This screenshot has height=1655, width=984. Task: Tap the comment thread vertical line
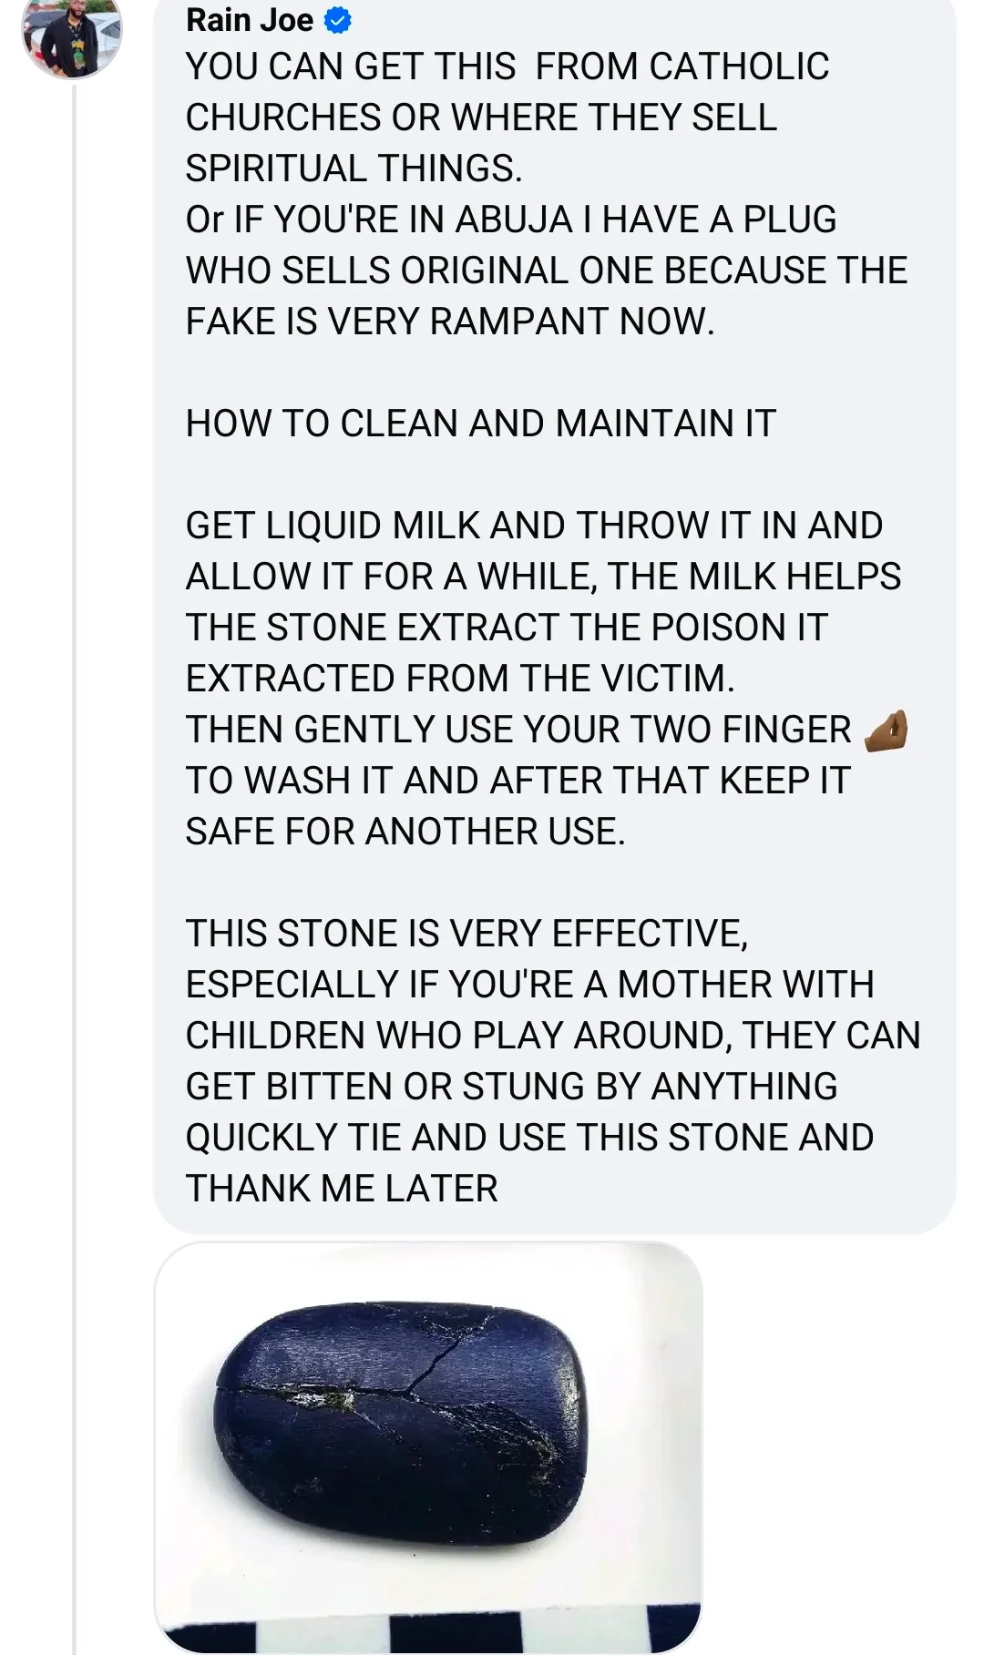point(75,865)
